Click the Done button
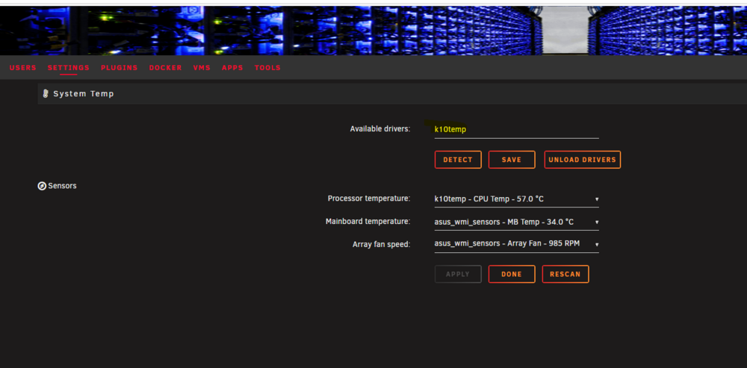The width and height of the screenshot is (747, 368). [x=512, y=274]
